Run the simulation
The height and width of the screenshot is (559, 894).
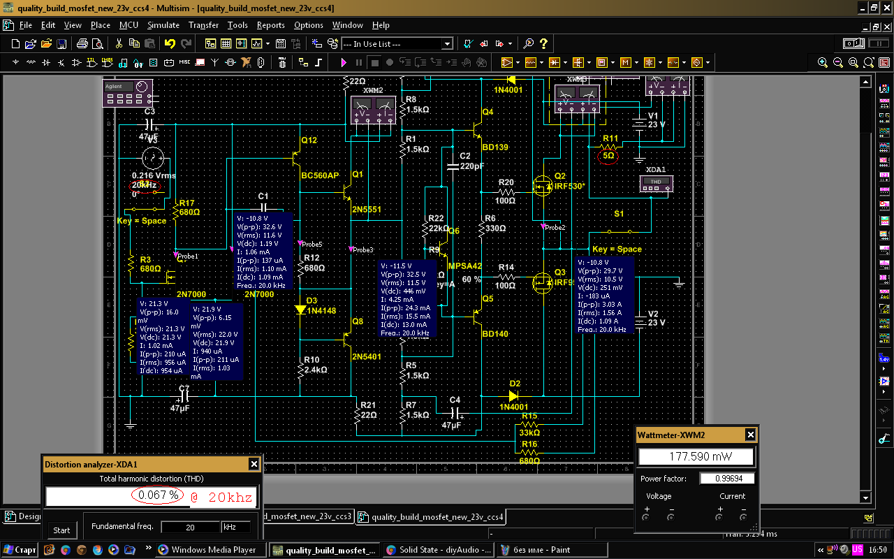344,63
